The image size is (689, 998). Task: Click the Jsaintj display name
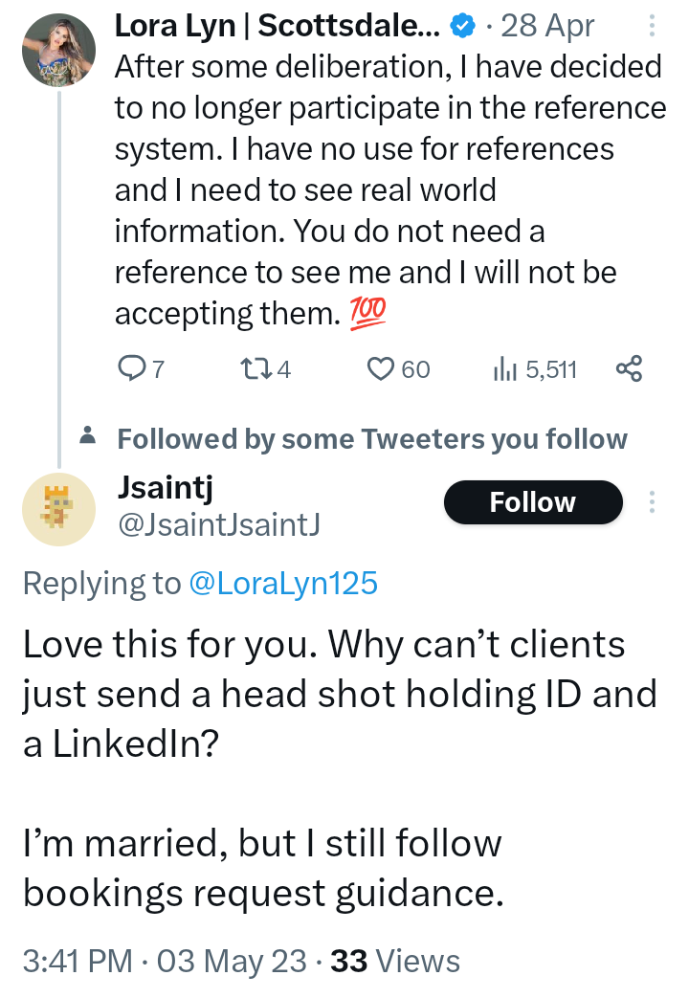tap(164, 488)
